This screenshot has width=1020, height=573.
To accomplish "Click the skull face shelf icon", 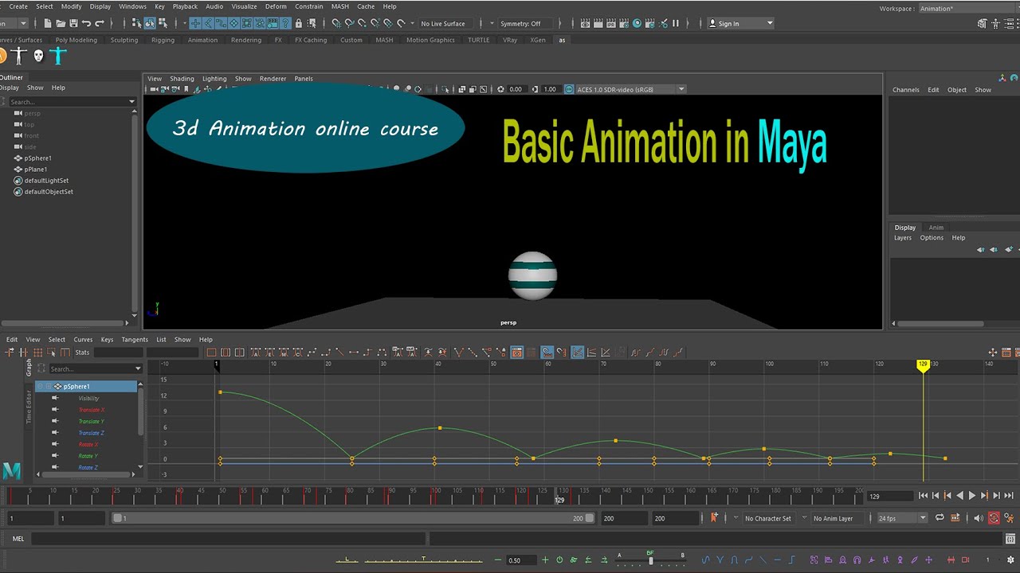I will (x=38, y=56).
